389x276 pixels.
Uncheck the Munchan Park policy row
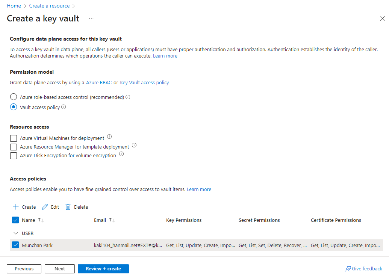15,245
